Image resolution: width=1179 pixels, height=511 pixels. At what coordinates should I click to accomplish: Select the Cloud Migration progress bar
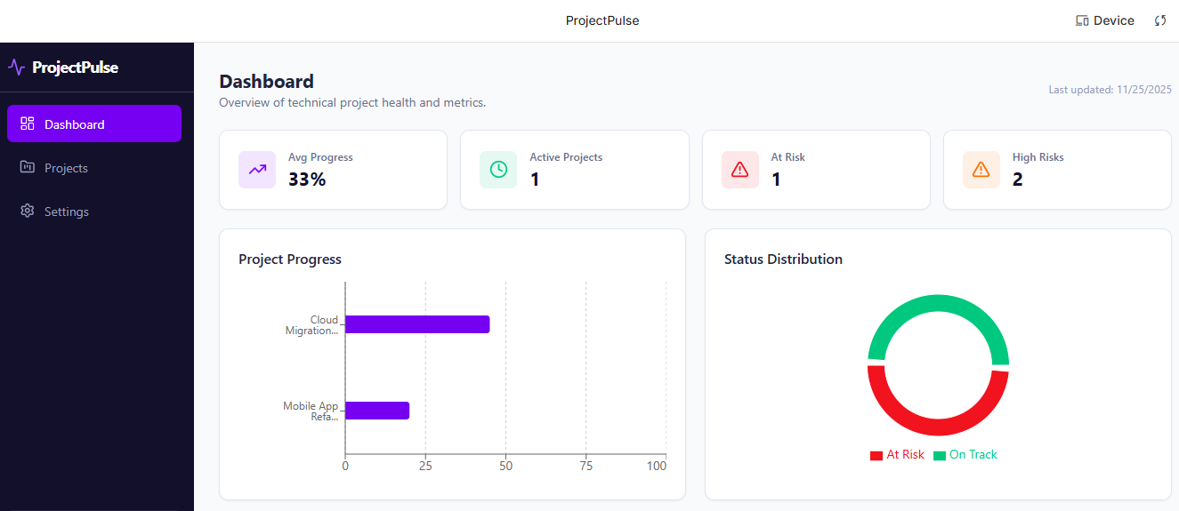click(x=417, y=324)
